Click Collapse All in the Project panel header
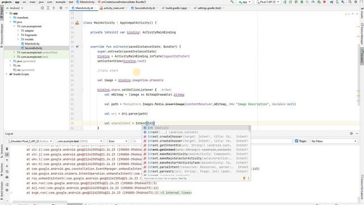Screen dimensions: 364x205 click(x=53, y=8)
